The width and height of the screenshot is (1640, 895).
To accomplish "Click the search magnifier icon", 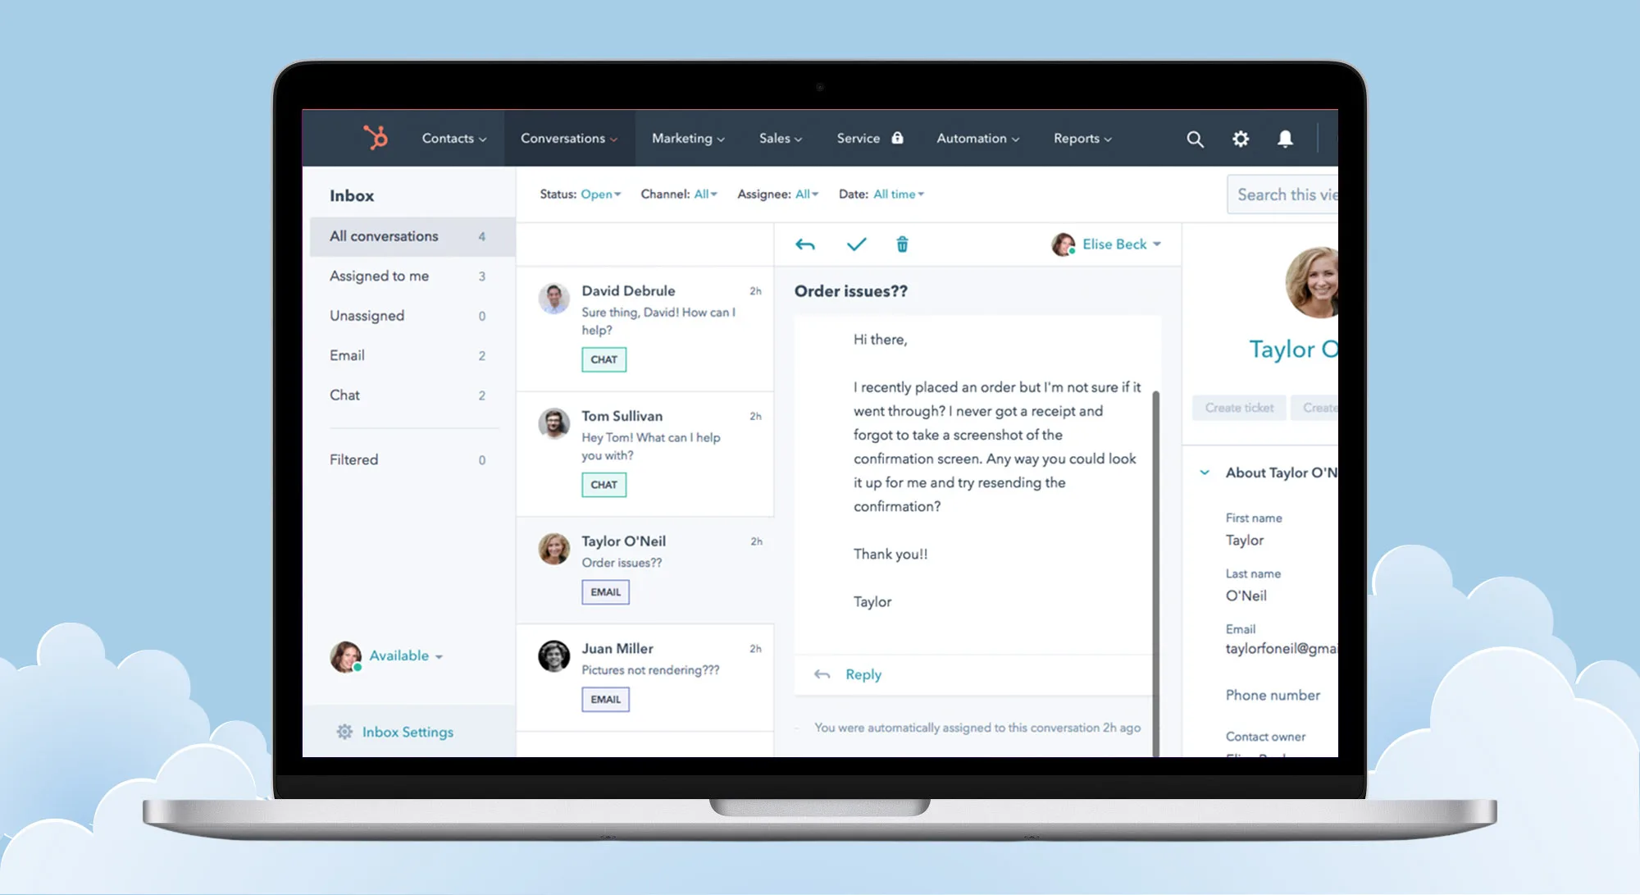I will click(x=1195, y=138).
